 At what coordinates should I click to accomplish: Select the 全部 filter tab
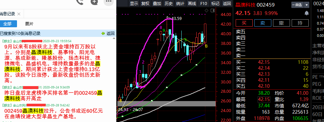click(x=7, y=24)
